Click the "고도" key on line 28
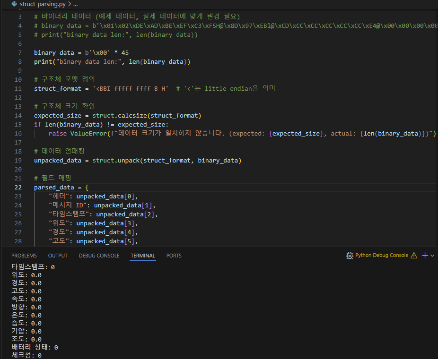 [59, 241]
